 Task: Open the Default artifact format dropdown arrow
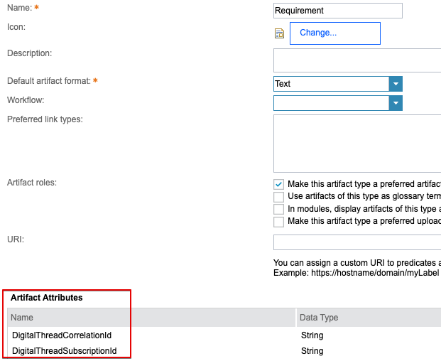[x=396, y=84]
